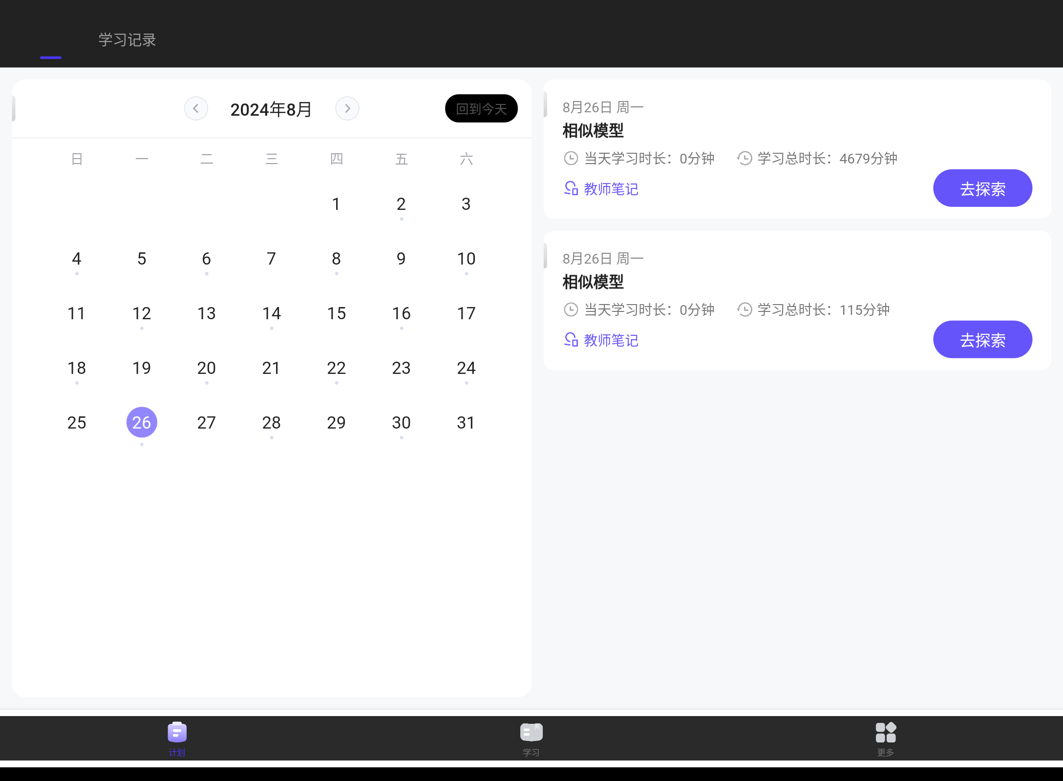The width and height of the screenshot is (1063, 781).
Task: Go to previous month using left chevron
Action: point(195,108)
